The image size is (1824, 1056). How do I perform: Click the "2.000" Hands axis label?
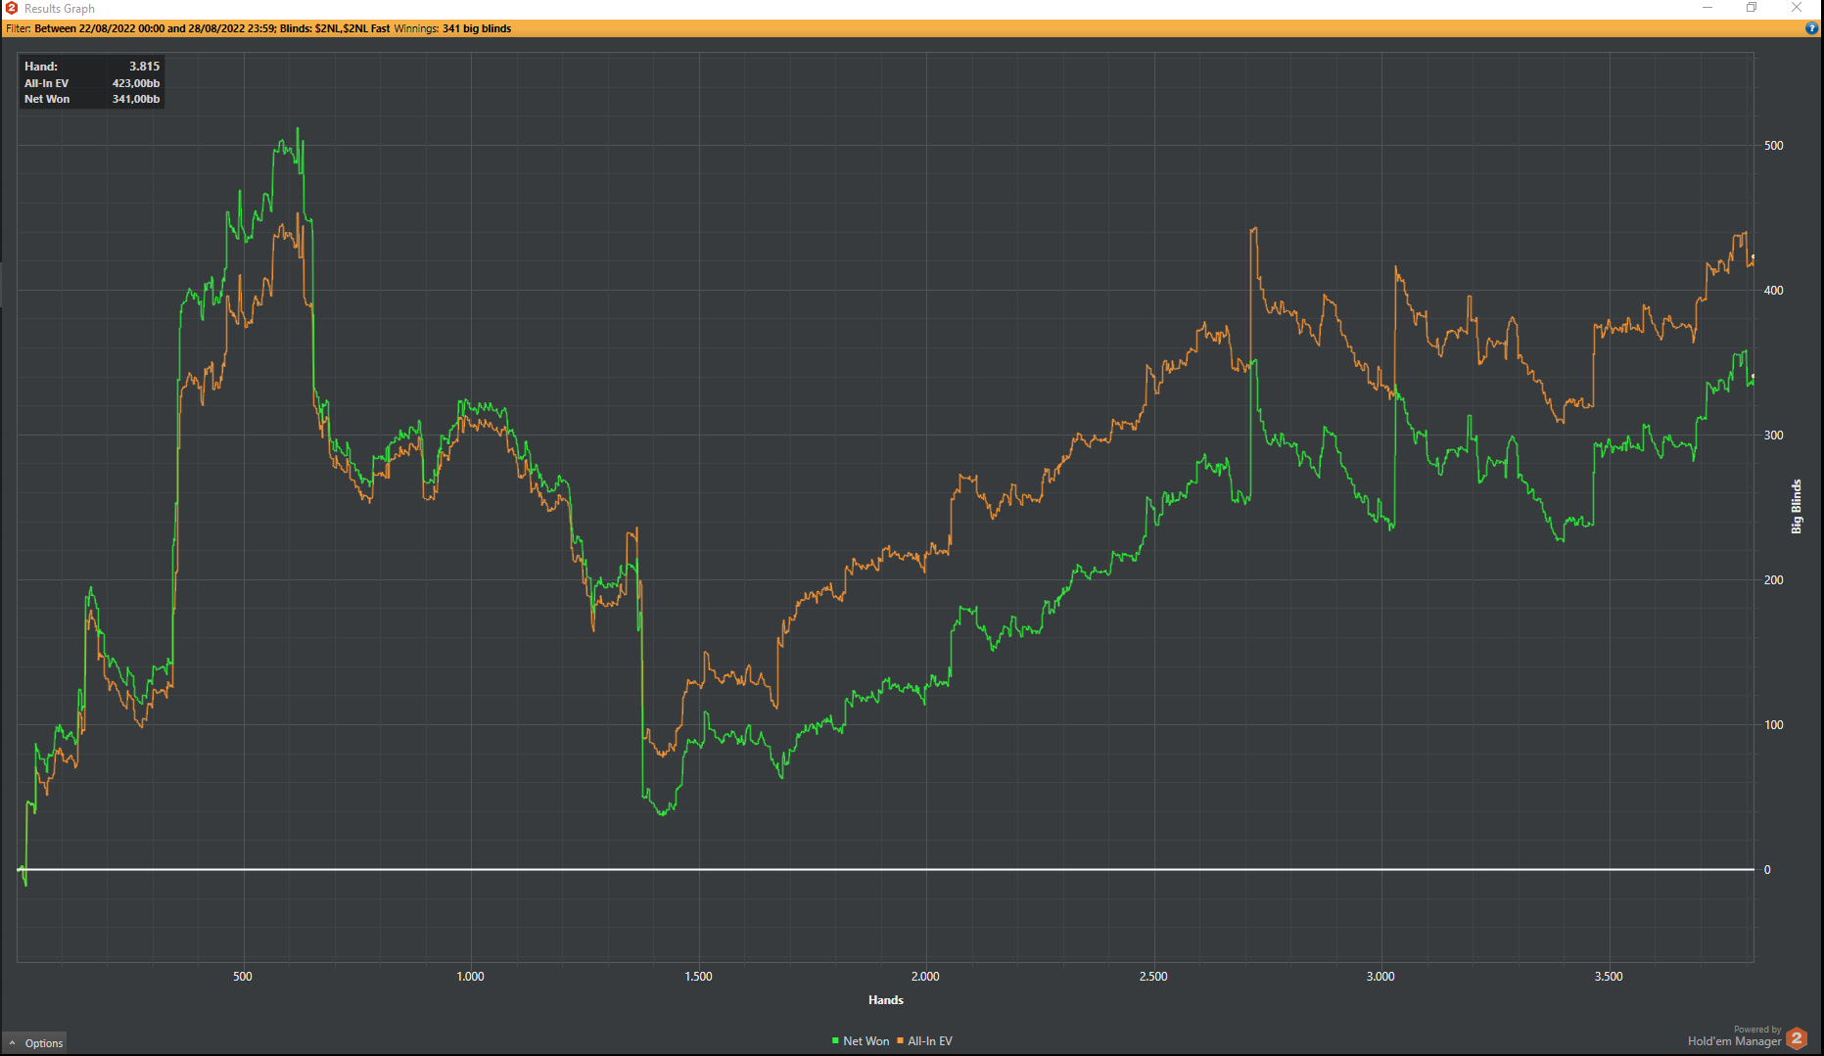pos(925,976)
